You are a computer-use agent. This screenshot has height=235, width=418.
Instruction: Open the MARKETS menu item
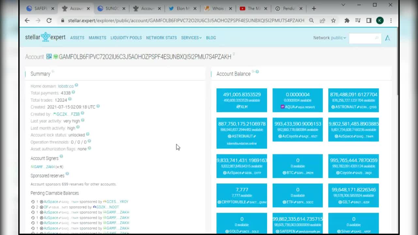(97, 38)
